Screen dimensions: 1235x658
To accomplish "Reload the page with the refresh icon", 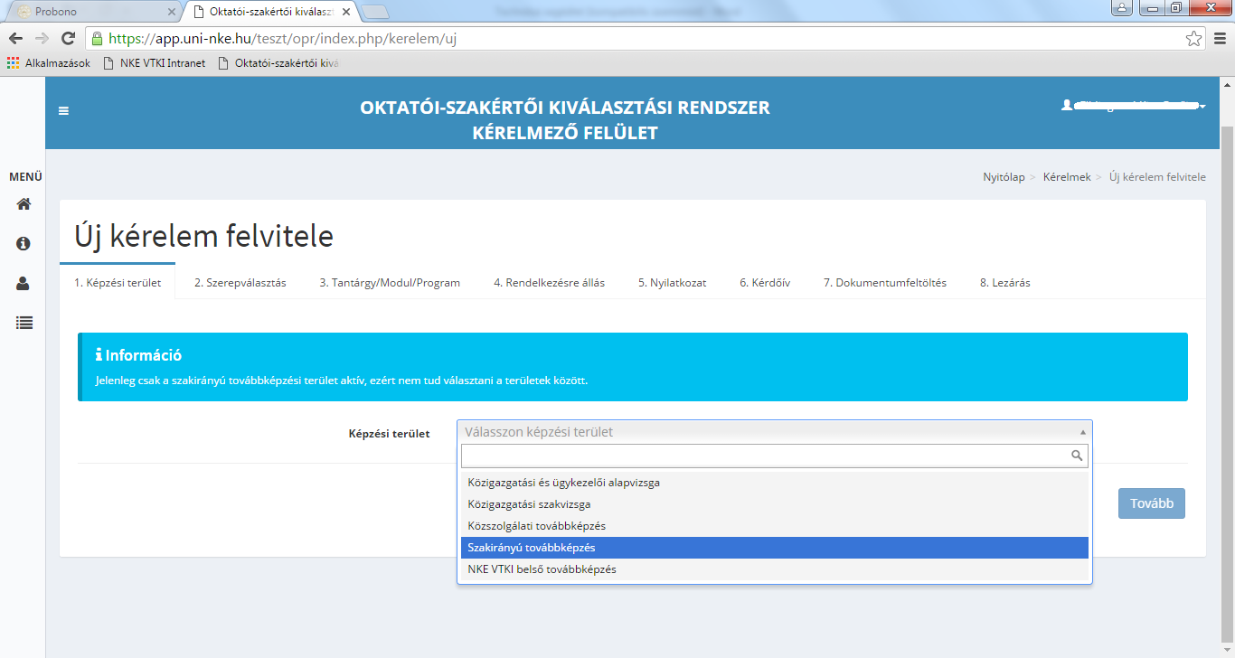I will coord(68,39).
